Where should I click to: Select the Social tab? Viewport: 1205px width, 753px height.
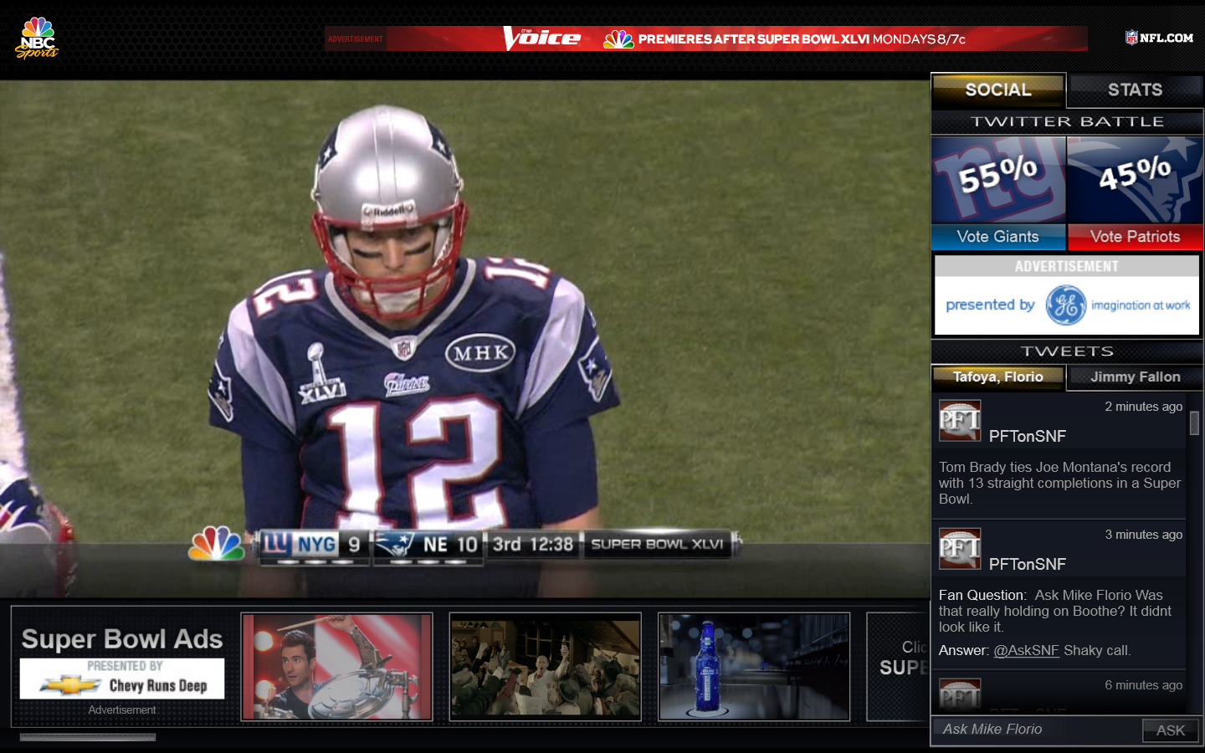click(x=997, y=90)
